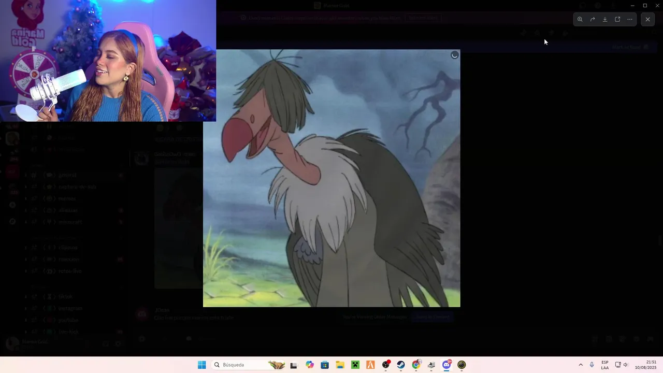
Task: Click the Búsqueda taskbar search box
Action: [249, 365]
